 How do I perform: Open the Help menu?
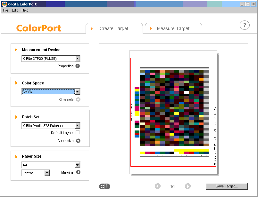25,10
